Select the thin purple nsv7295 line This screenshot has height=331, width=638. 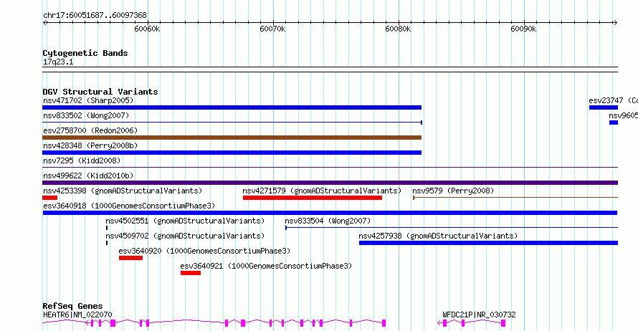330,168
